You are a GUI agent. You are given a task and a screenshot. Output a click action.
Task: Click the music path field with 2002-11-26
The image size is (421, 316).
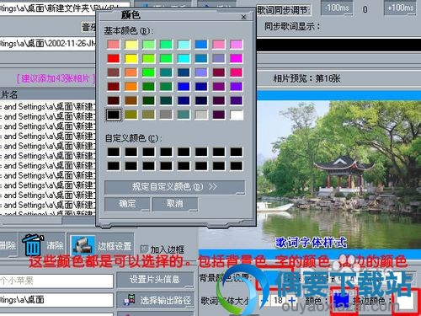(x=48, y=44)
